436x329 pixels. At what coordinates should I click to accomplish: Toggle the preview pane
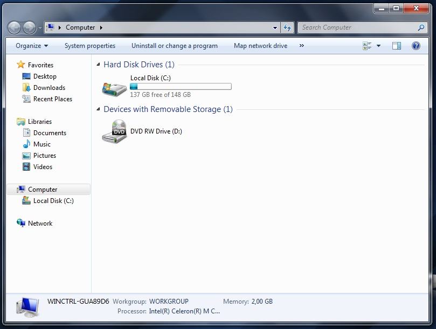pos(397,46)
